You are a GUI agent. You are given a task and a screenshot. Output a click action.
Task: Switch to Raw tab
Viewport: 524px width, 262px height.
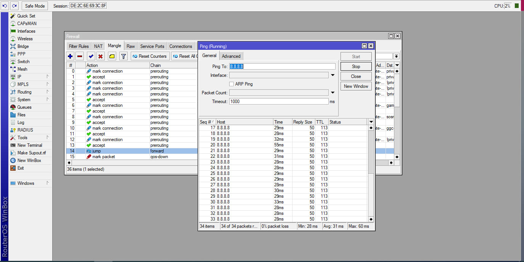[130, 46]
